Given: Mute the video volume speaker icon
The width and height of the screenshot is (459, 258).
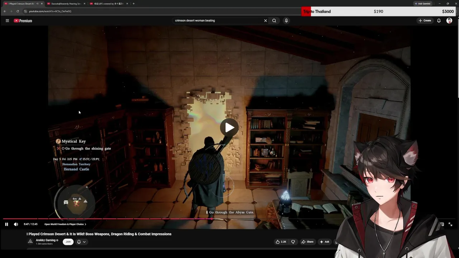Looking at the screenshot, I should pos(16,224).
